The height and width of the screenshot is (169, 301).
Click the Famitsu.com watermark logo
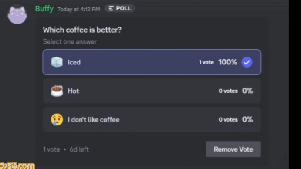point(17,166)
